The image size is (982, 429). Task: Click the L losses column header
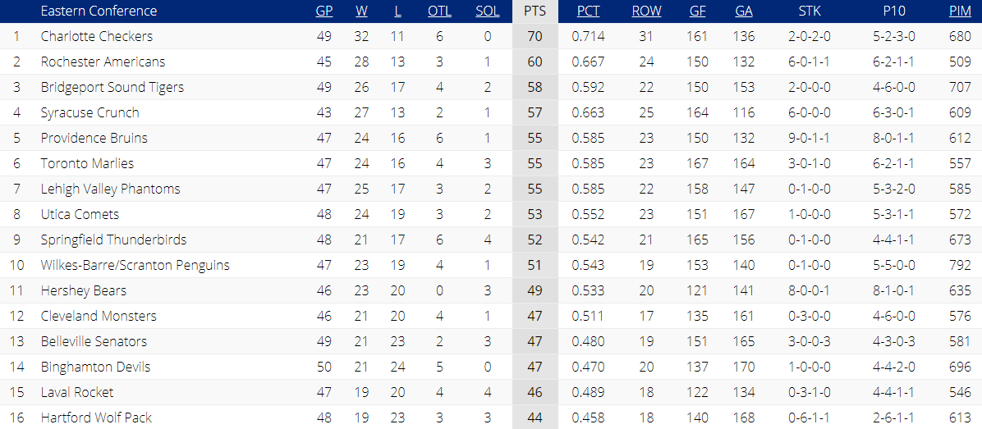tap(397, 11)
